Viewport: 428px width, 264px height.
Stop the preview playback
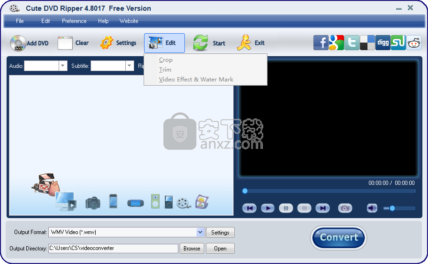point(305,208)
